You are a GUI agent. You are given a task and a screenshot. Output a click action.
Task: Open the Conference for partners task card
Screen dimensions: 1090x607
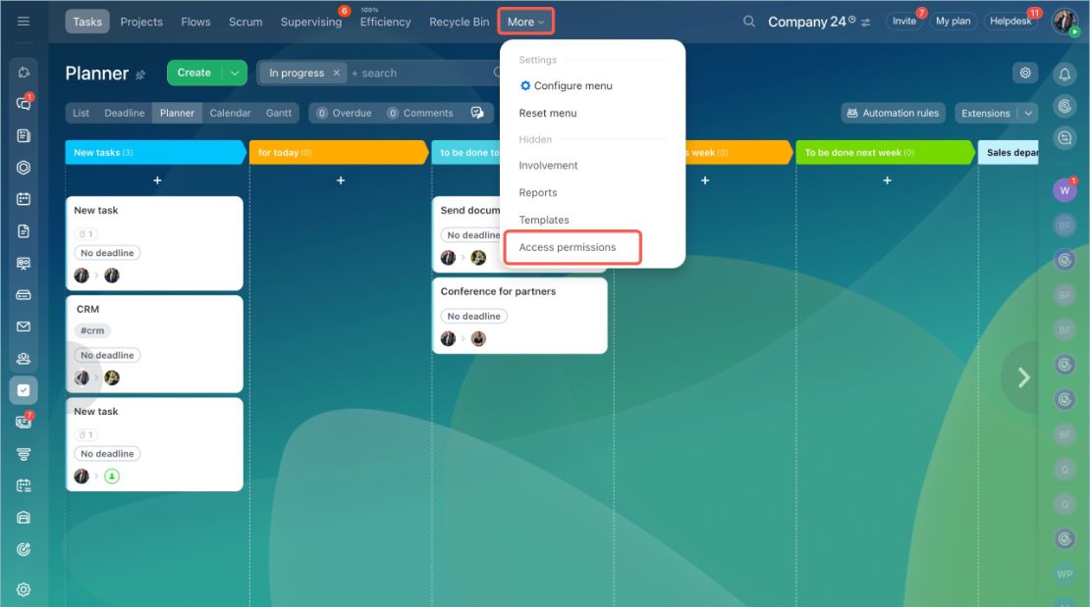click(x=519, y=316)
